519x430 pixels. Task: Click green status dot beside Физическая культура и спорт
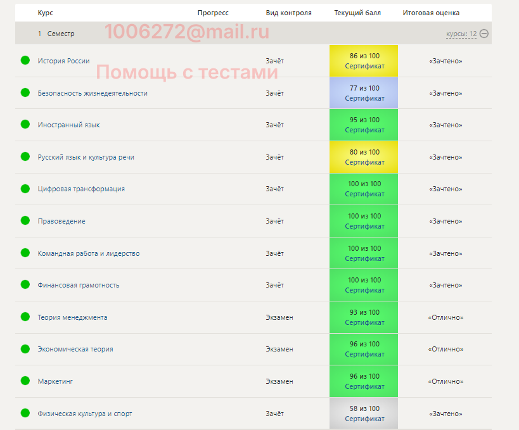tap(25, 413)
